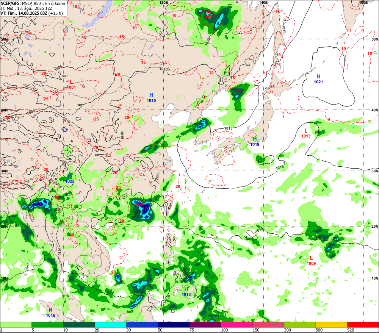Click the cyan 20-30 legend swatch

(110, 325)
